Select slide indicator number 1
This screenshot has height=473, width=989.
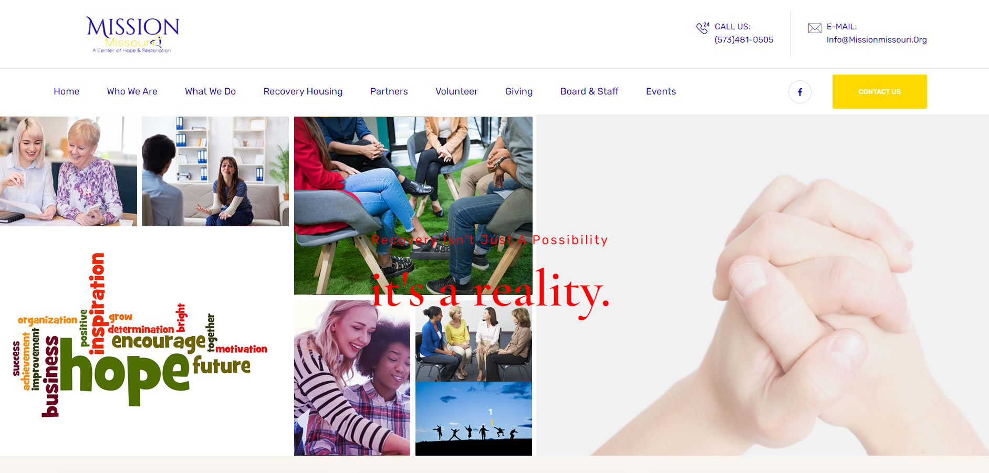pyautogui.click(x=491, y=412)
